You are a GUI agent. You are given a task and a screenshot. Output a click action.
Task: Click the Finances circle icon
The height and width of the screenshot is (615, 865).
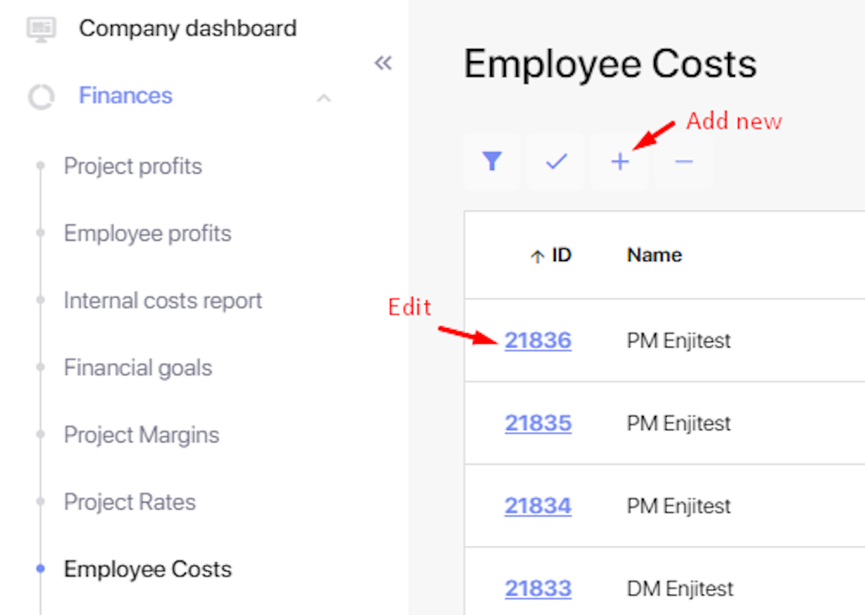[x=40, y=96]
